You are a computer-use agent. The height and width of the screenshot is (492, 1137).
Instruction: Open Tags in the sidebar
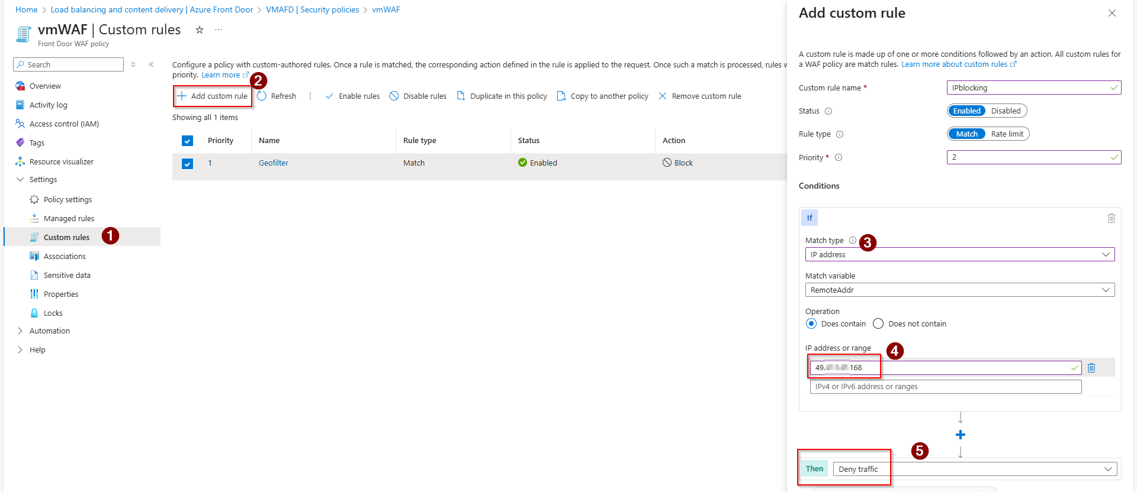(37, 143)
